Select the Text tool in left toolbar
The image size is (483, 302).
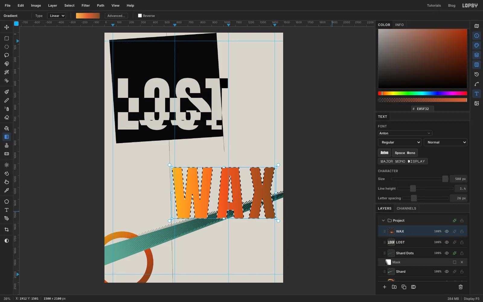[7, 210]
